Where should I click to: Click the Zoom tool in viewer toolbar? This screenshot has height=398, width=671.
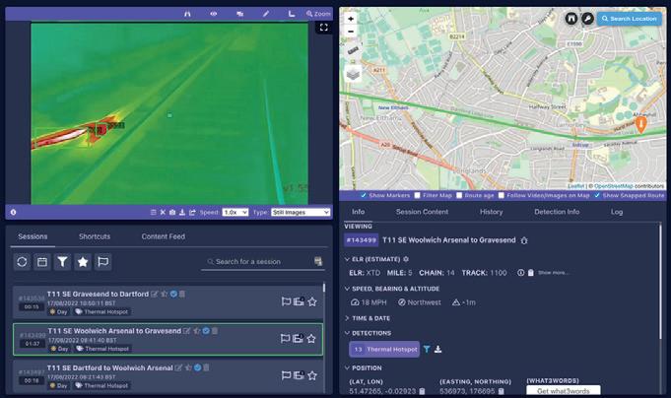[x=318, y=14]
